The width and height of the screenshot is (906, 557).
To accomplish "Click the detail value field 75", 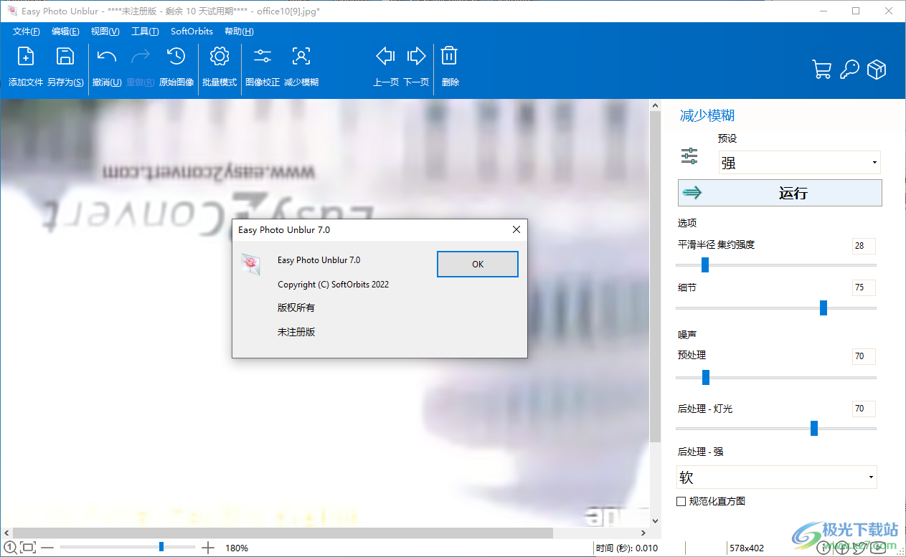I will 864,288.
